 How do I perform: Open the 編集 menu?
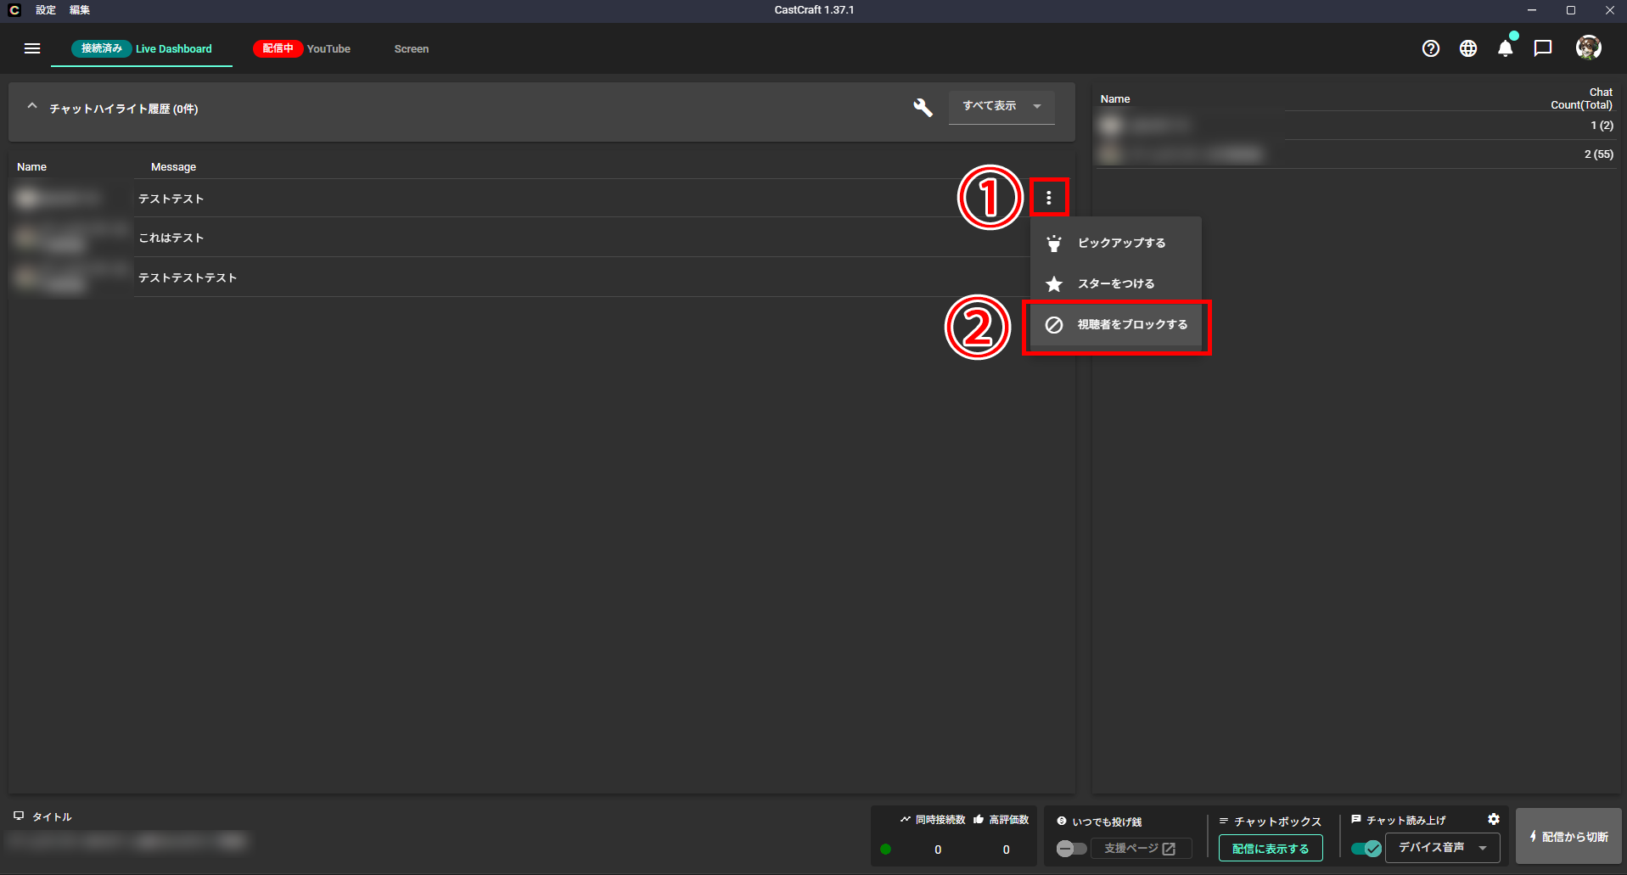tap(80, 10)
